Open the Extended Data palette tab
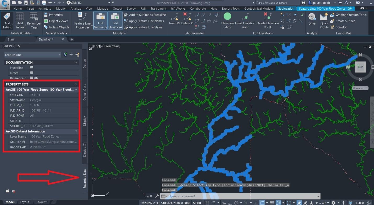Viewport: 374px width, 205px height. [84, 178]
